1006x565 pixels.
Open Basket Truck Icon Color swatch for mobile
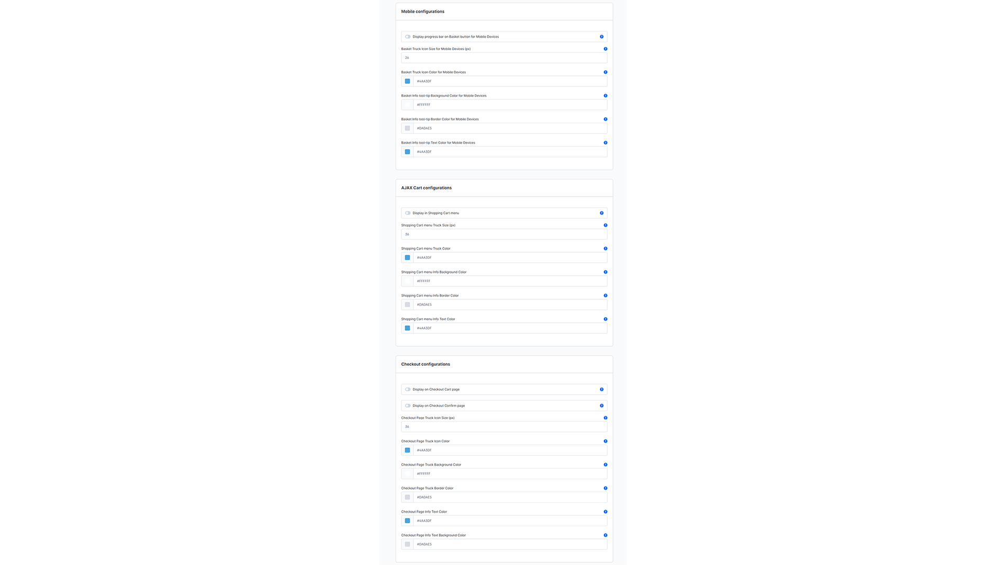click(407, 81)
